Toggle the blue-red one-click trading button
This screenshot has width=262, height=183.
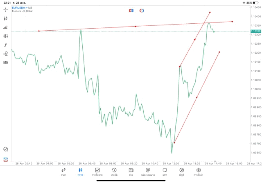[x=131, y=10]
